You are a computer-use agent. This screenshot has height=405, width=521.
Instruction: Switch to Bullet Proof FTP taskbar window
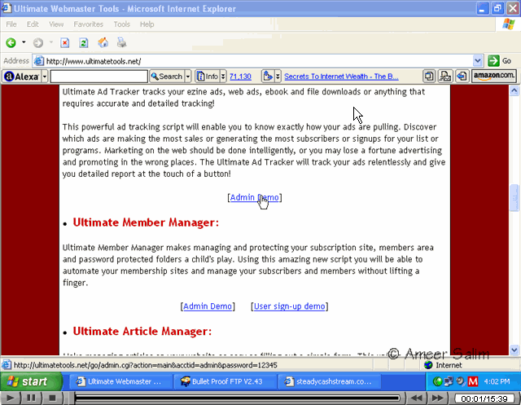(225, 381)
